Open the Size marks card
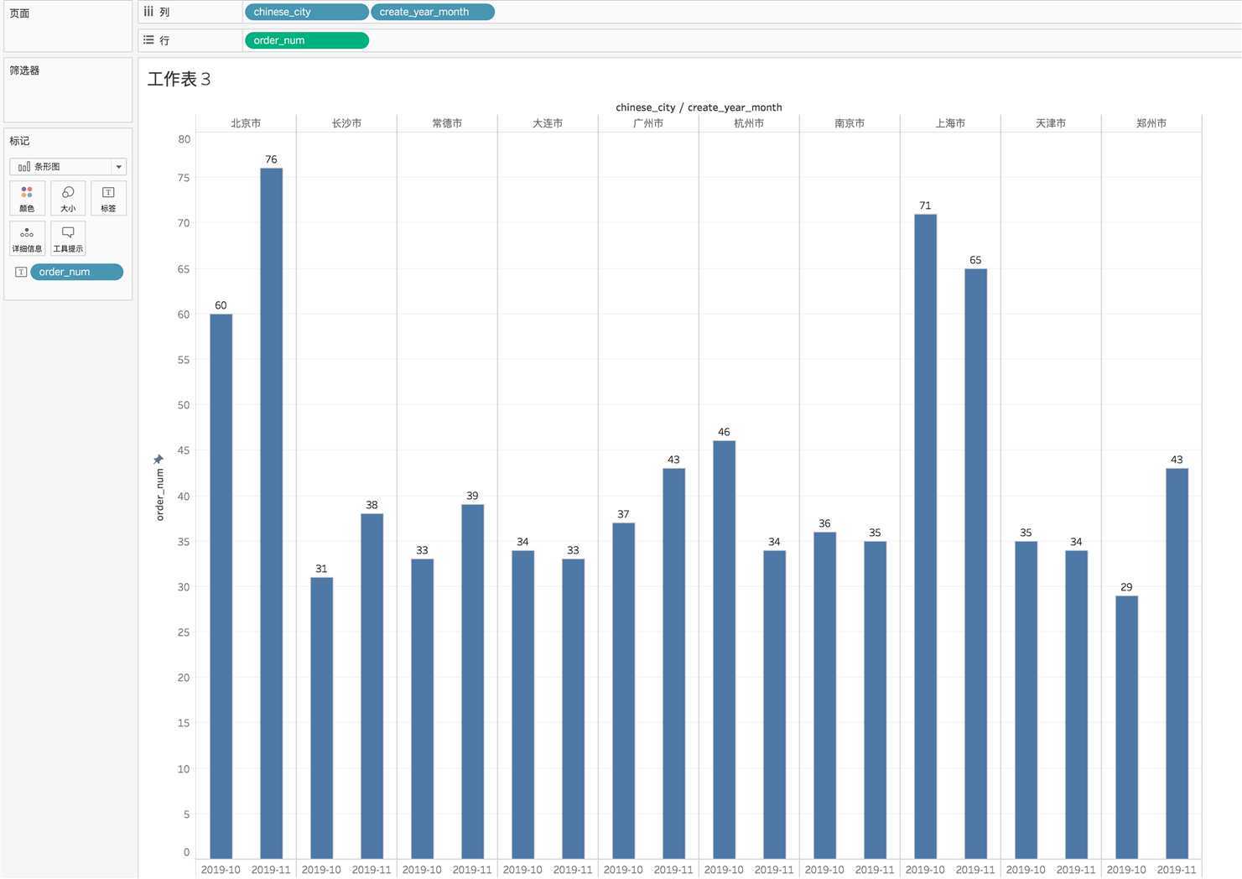1242x879 pixels. [68, 199]
